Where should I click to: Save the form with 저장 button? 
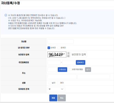[x=53, y=98]
